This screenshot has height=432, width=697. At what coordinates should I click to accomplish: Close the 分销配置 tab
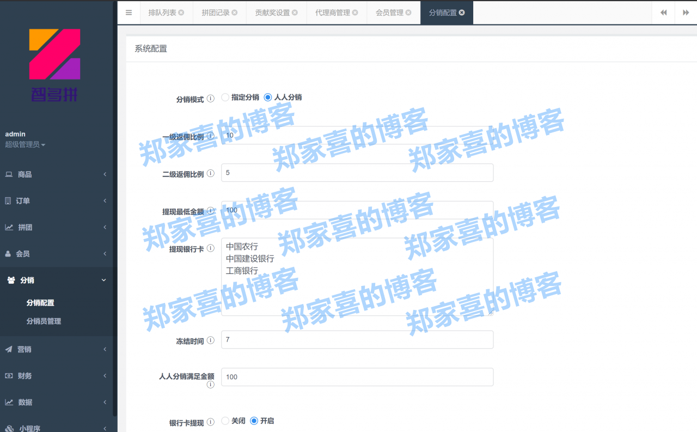point(462,13)
